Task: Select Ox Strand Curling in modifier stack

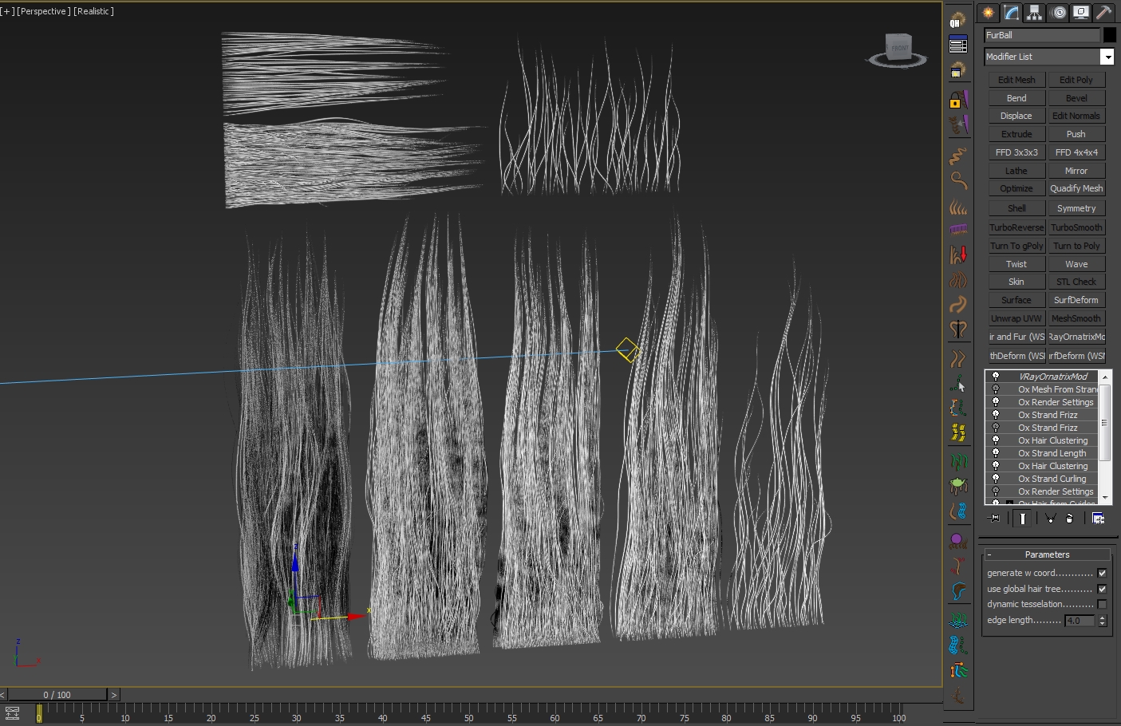Action: point(1052,479)
